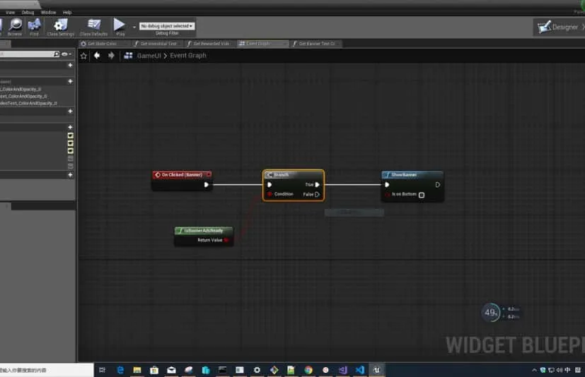
Task: Click GameUI in the breadcrumb
Action: (x=149, y=56)
